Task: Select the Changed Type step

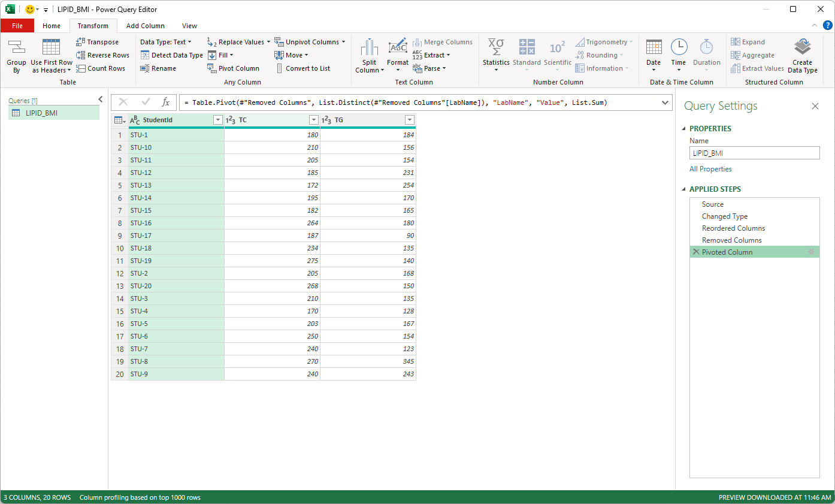Action: 755,216
